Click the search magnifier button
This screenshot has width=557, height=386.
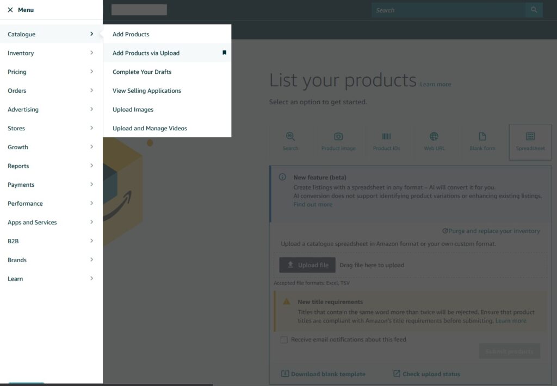click(534, 10)
